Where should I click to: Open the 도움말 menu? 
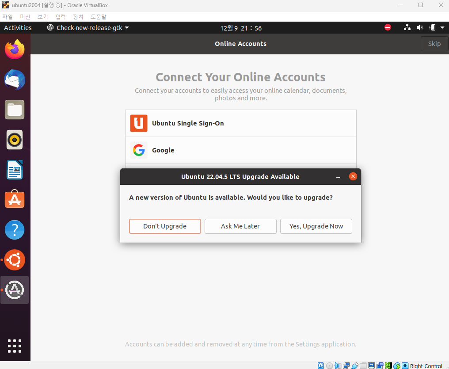(99, 17)
